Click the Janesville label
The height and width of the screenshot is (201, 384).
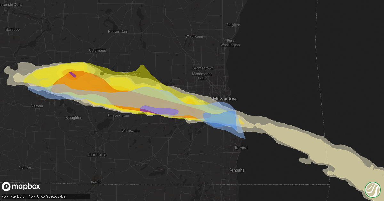(97, 155)
